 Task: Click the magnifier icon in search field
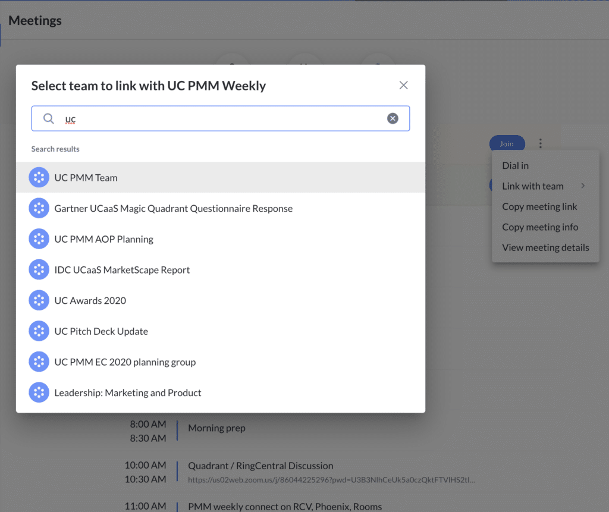49,119
